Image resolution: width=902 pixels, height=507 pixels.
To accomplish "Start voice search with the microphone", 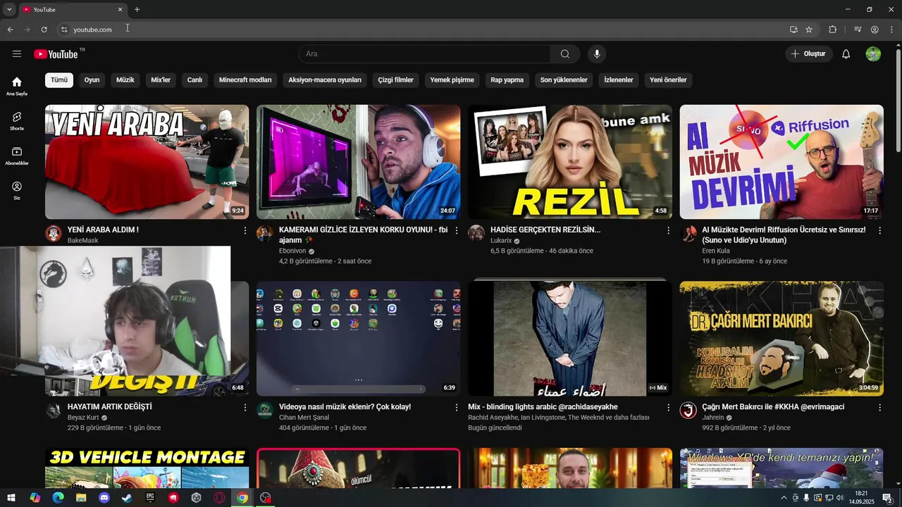I will (597, 54).
